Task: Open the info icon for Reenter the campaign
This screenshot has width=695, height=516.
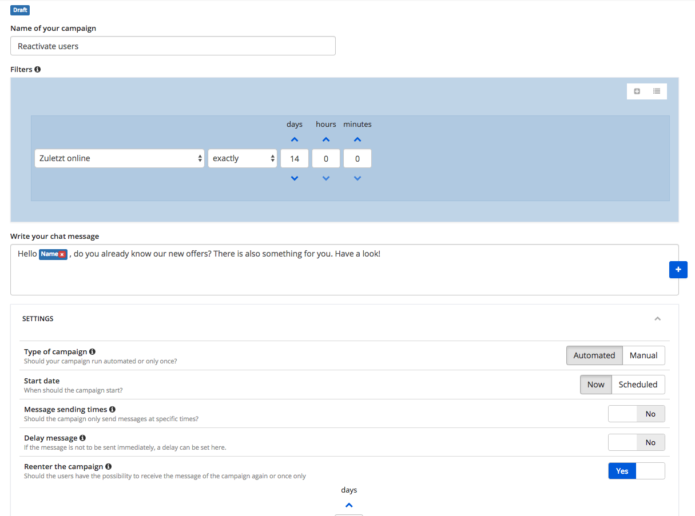Action: 109,466
